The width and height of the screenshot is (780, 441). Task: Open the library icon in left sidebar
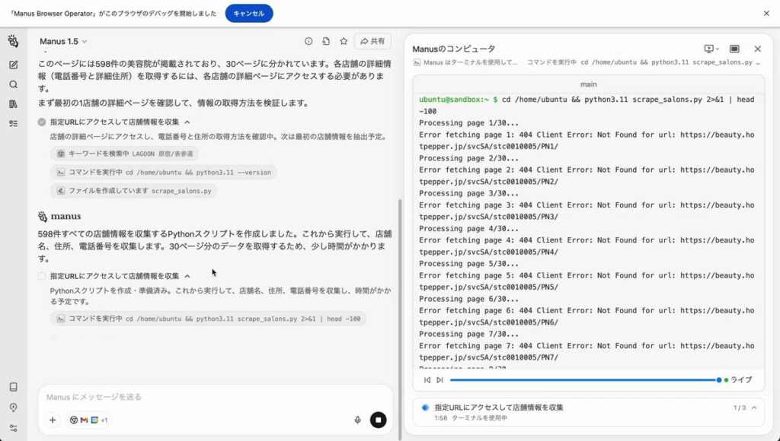[13, 104]
